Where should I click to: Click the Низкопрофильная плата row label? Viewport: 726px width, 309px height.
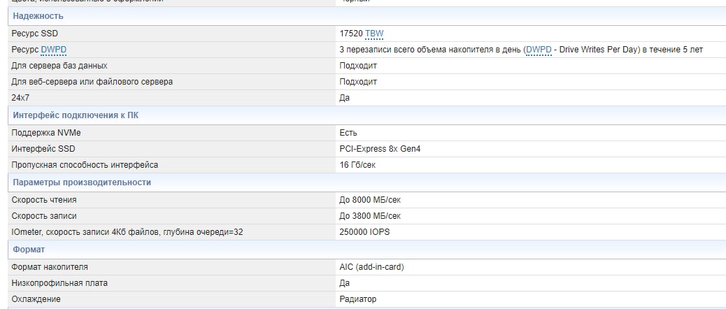59,283
